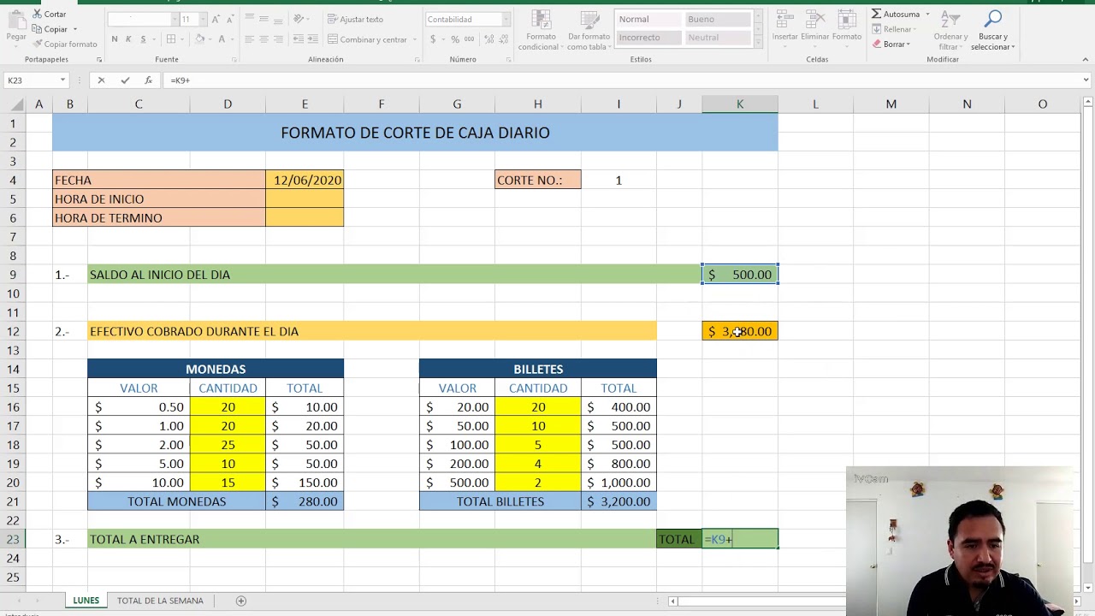Screen dimensions: 1095x616
Task: Open the Contabilidad number format dropdown
Action: [506, 19]
